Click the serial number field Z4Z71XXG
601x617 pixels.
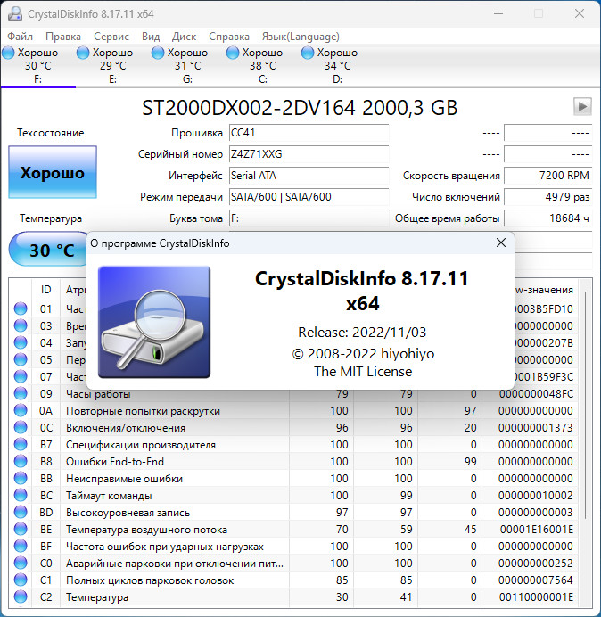(309, 154)
